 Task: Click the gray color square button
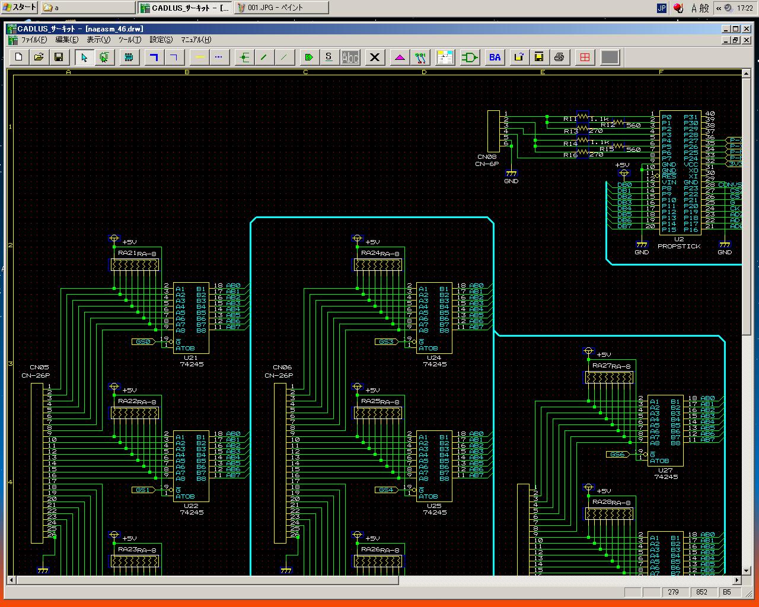[610, 57]
